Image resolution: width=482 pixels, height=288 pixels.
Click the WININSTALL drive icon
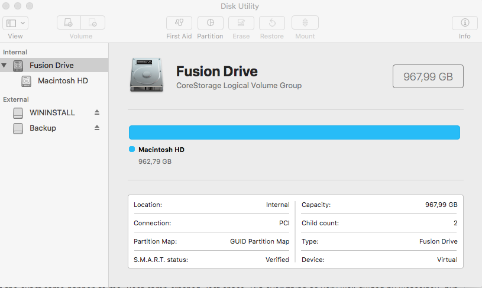(x=18, y=113)
